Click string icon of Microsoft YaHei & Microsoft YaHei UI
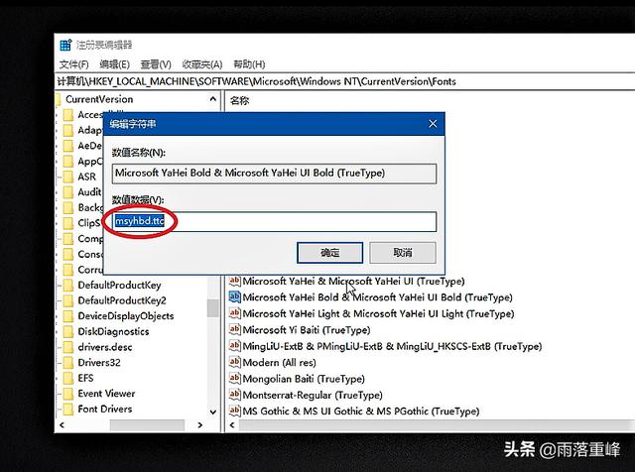Viewport: 635px width, 472px height. [x=234, y=281]
